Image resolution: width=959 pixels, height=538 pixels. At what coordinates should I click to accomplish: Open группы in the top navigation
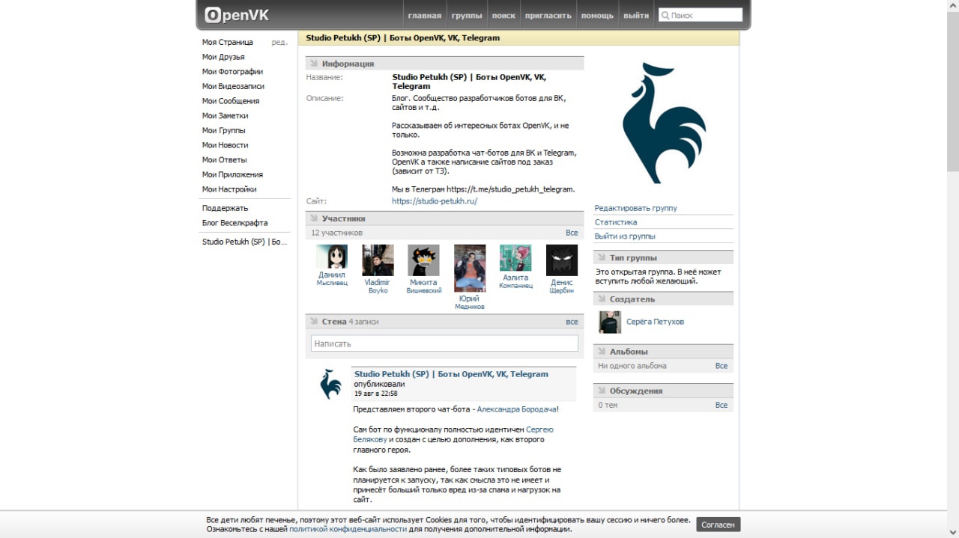[x=467, y=16]
